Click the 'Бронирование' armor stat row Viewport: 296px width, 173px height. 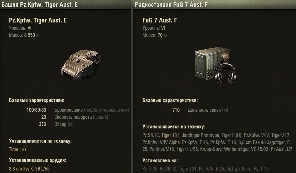point(91,110)
